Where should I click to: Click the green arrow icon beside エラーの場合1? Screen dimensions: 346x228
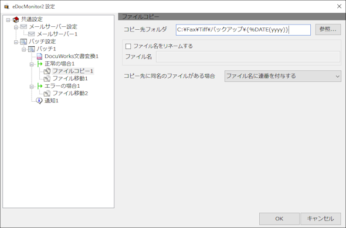pyautogui.click(x=40, y=86)
